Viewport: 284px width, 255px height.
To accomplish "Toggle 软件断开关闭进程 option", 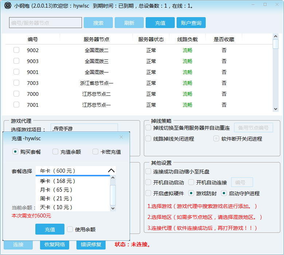I will click(216, 138).
